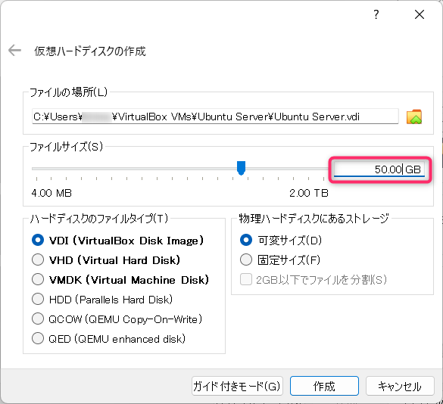This screenshot has width=443, height=404.
Task: Click the 50.00 GB size input field
Action: pos(379,169)
